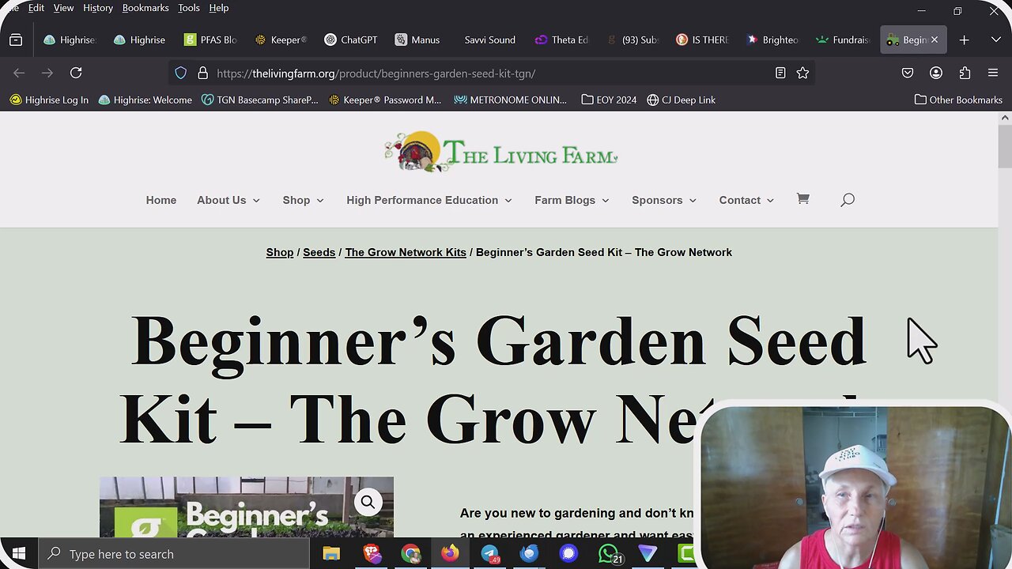This screenshot has height=569, width=1012.
Task: Open Highrise: Welcome bookmark
Action: click(145, 100)
